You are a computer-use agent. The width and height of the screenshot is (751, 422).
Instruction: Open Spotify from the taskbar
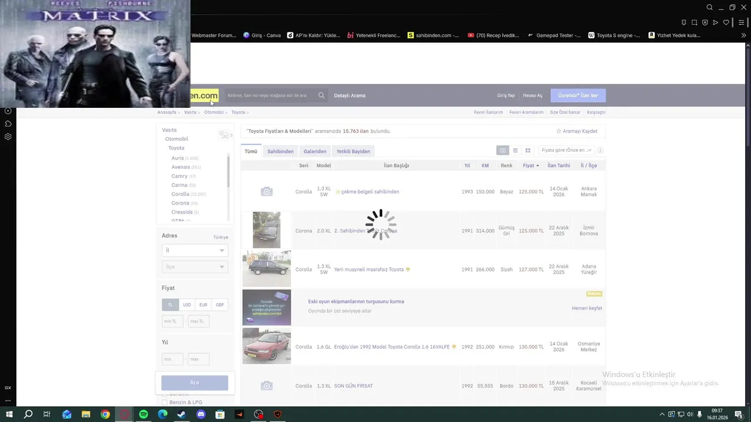pyautogui.click(x=144, y=414)
